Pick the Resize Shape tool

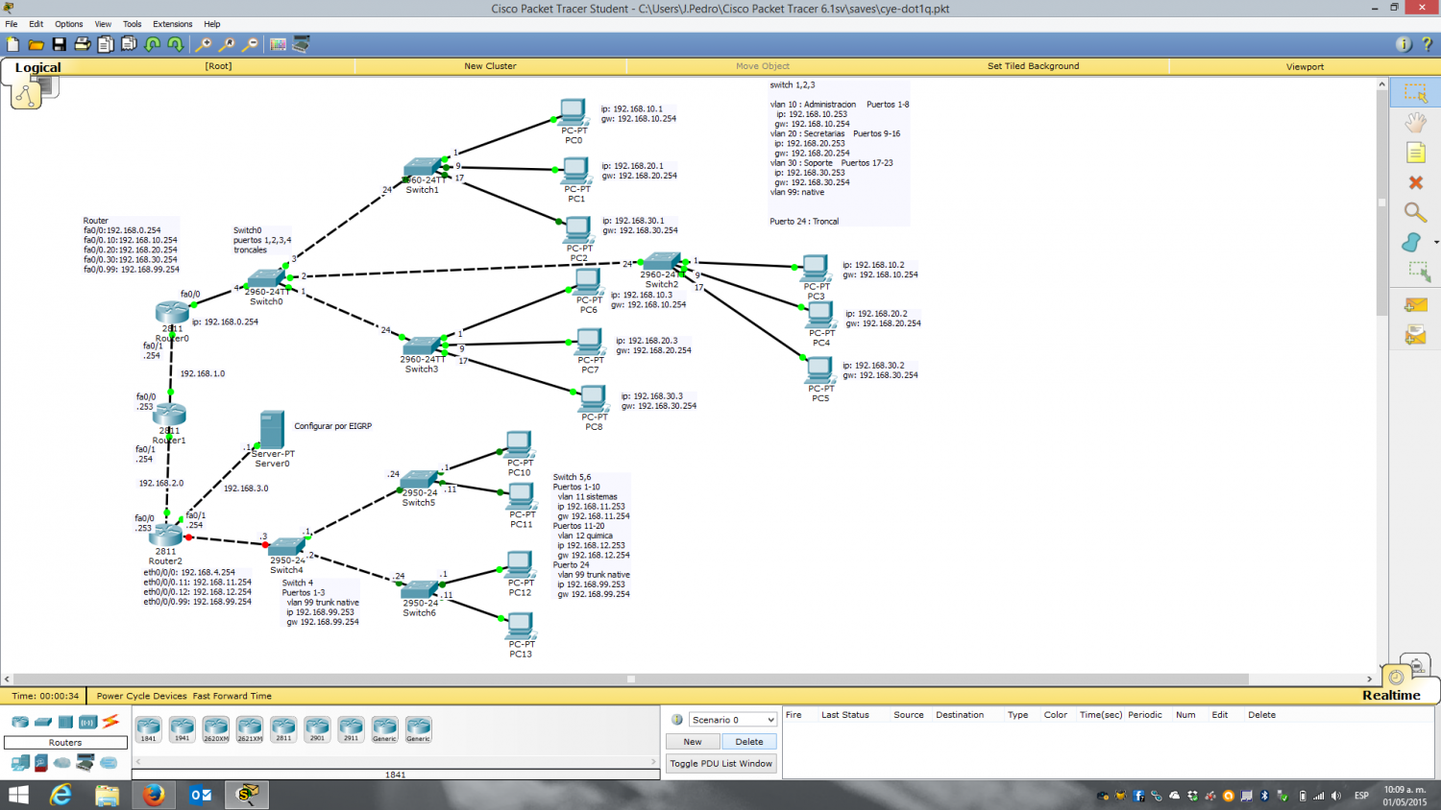[1418, 273]
